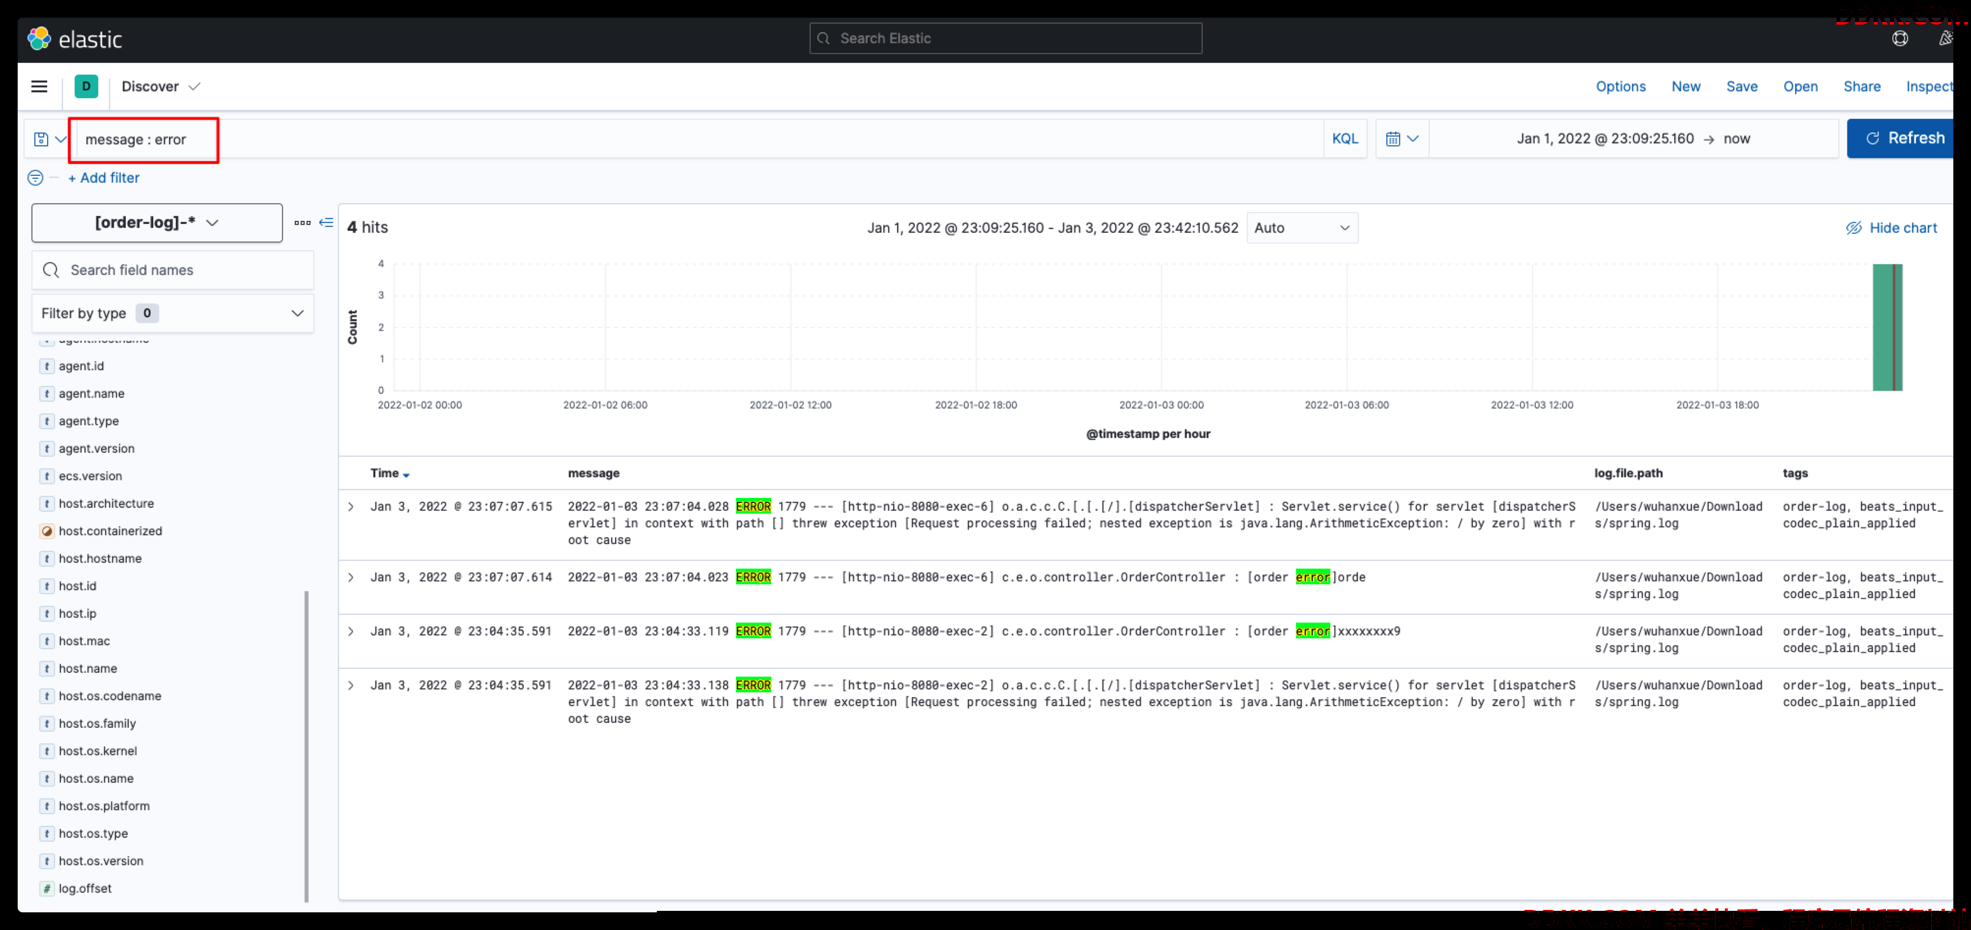The height and width of the screenshot is (930, 1971).
Task: Click the green D space avatar
Action: coord(86,86)
